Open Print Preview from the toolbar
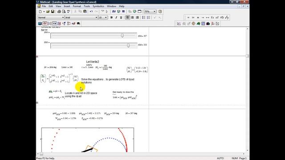Image resolution: width=285 pixels, height=160 pixels. coord(64,12)
